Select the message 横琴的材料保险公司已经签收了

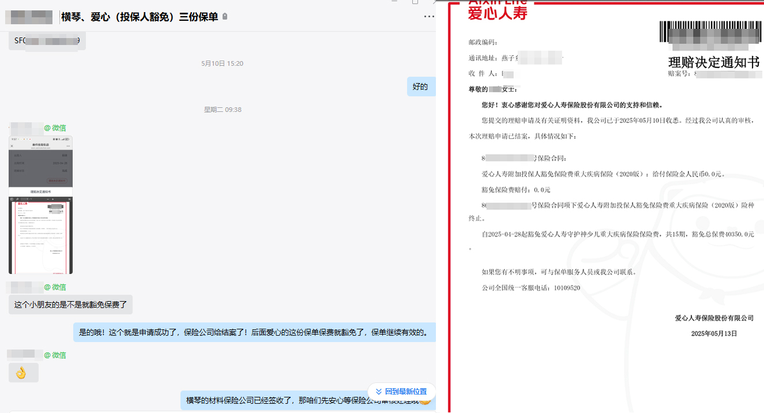pyautogui.click(x=308, y=400)
